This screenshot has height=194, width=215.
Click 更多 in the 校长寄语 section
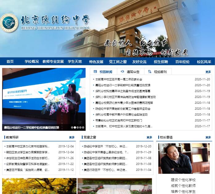tap(209, 137)
